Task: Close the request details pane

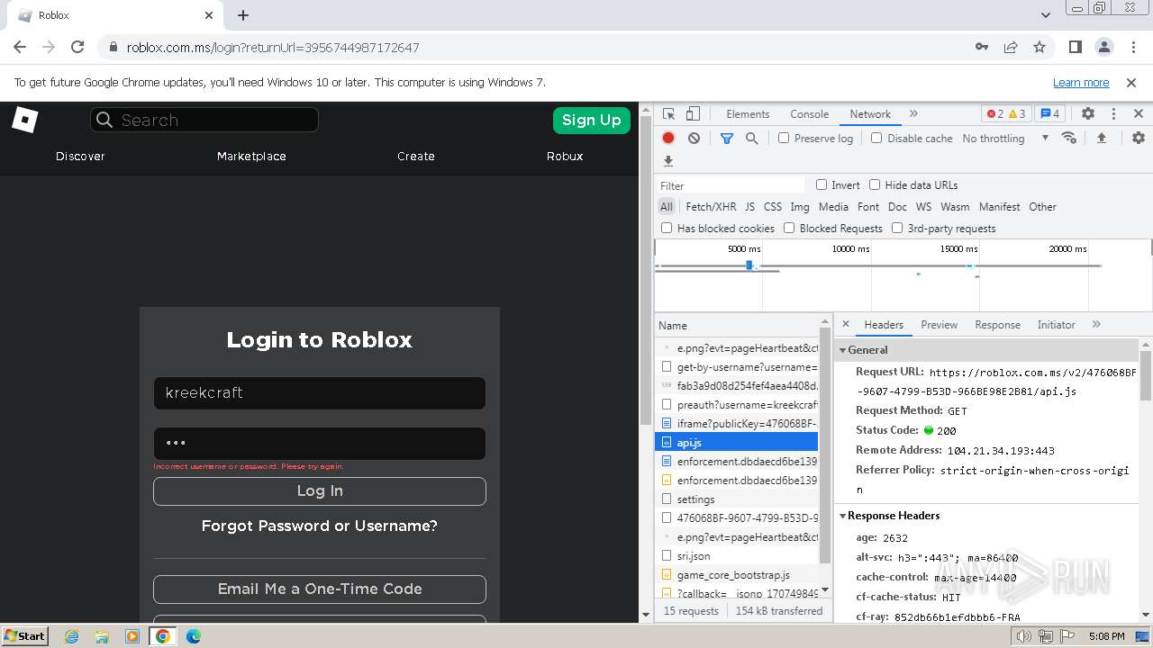Action: pos(845,324)
